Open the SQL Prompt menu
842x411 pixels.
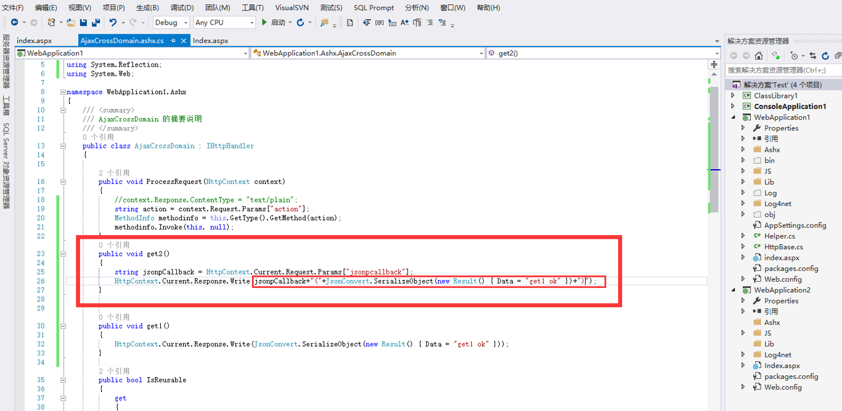374,7
